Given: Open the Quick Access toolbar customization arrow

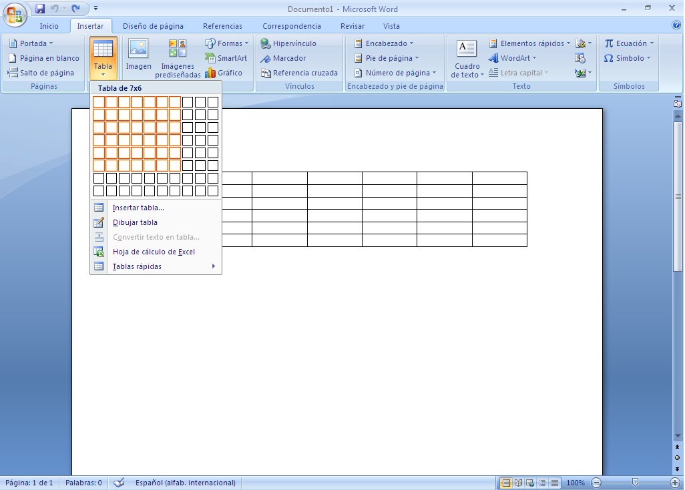Looking at the screenshot, I should 95,8.
